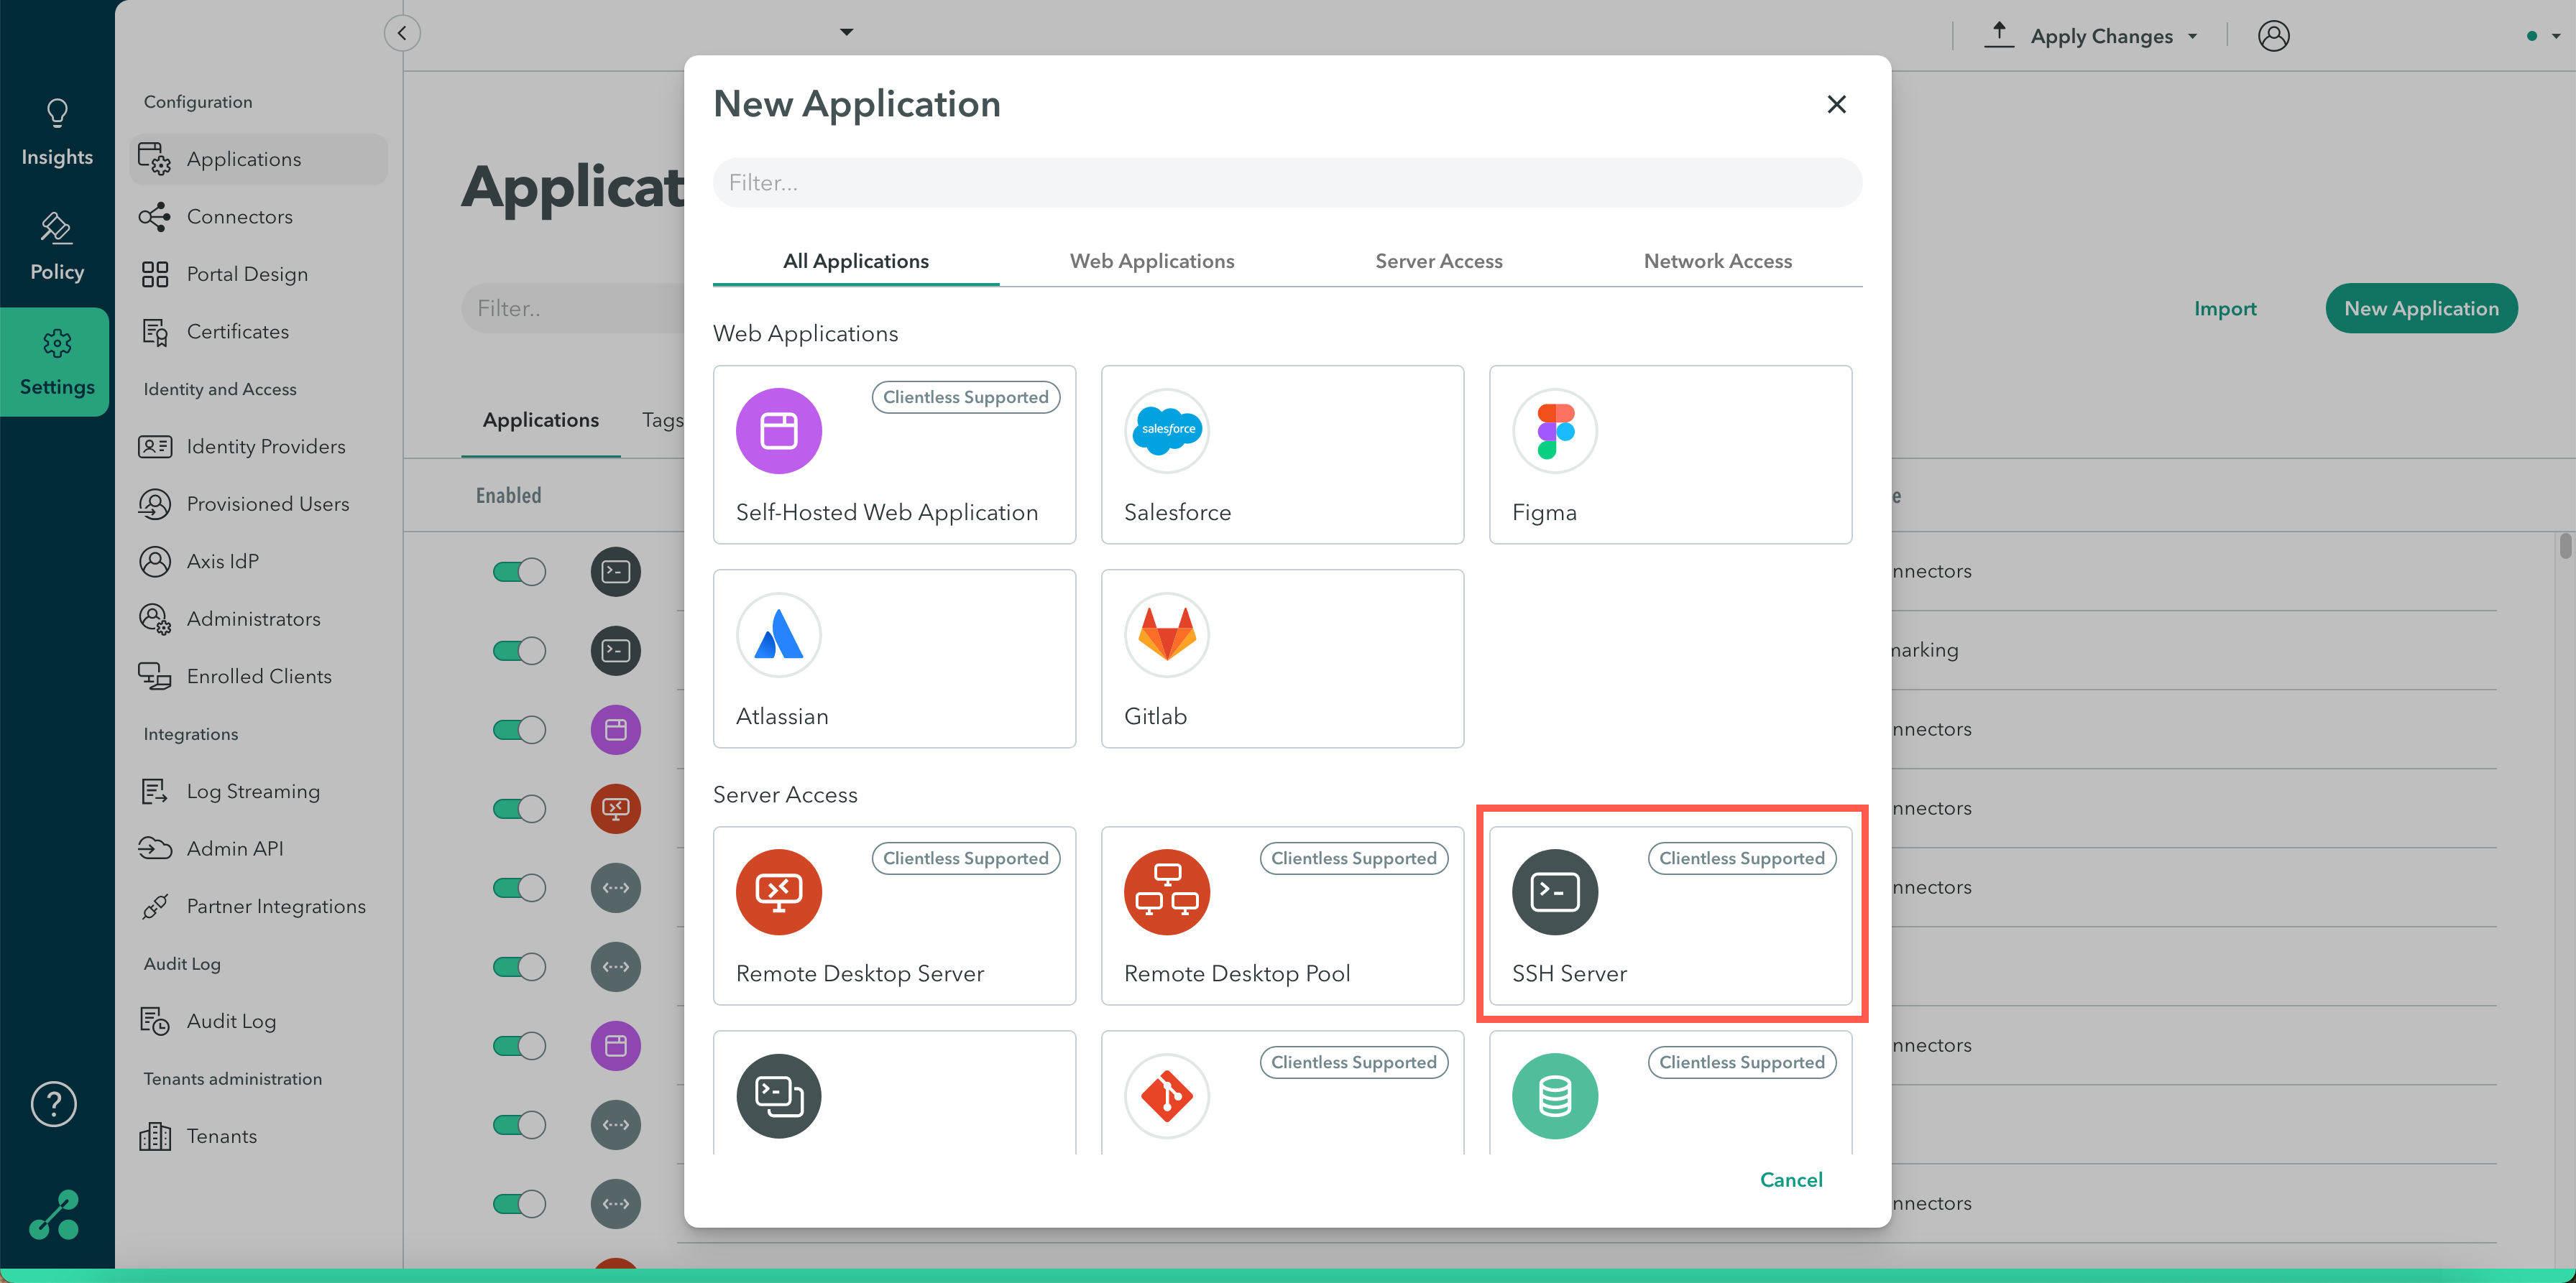Image resolution: width=2576 pixels, height=1283 pixels.
Task: Select the Figma app icon
Action: [x=1554, y=431]
